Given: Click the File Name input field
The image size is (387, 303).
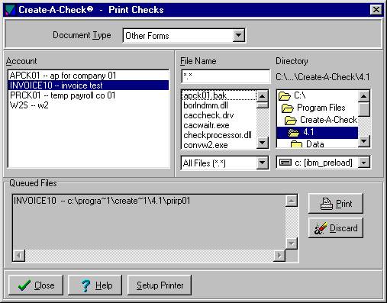Looking at the screenshot, I should [225, 76].
